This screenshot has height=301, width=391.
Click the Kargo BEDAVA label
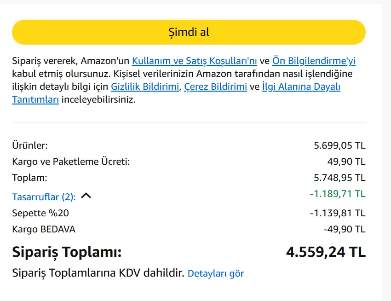(x=44, y=229)
